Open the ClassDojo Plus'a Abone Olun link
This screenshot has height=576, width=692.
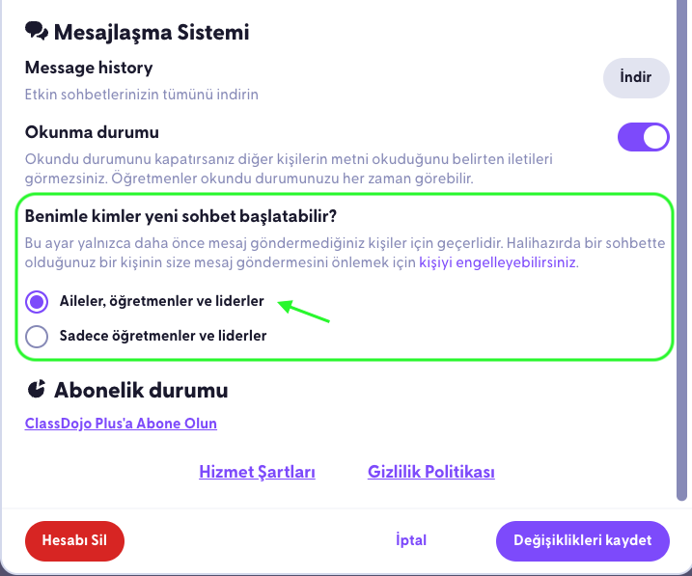[x=121, y=424]
